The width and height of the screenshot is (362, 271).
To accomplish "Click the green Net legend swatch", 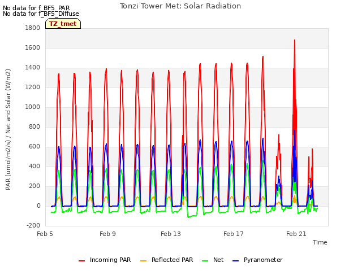I will tap(205, 261).
